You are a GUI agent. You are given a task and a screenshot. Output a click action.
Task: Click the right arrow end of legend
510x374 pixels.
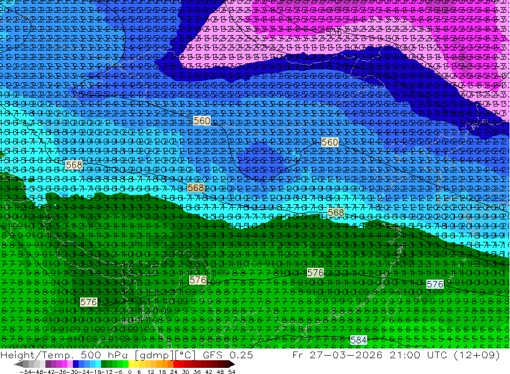coord(232,364)
